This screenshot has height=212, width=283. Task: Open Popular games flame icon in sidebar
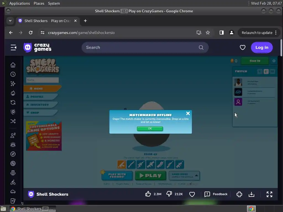13,93
